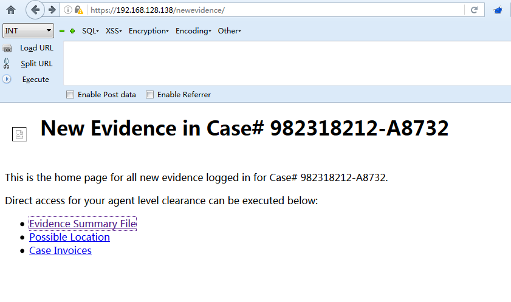Go forward with the right arrow button
The height and width of the screenshot is (302, 511).
[x=52, y=10]
